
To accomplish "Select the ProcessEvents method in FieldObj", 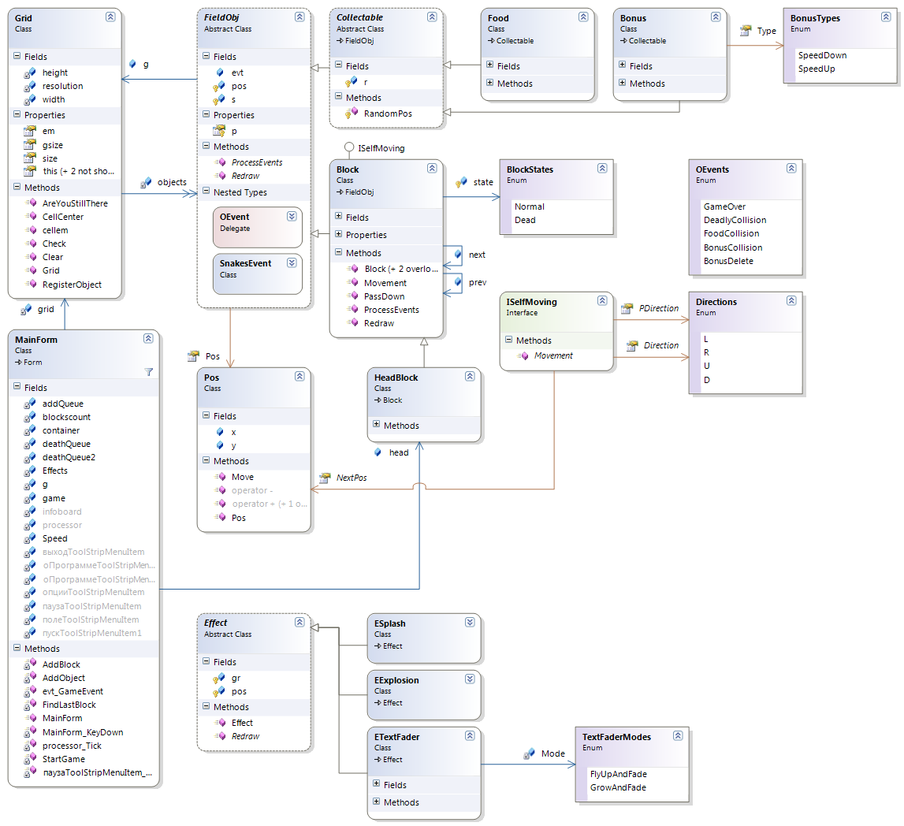I will (257, 162).
